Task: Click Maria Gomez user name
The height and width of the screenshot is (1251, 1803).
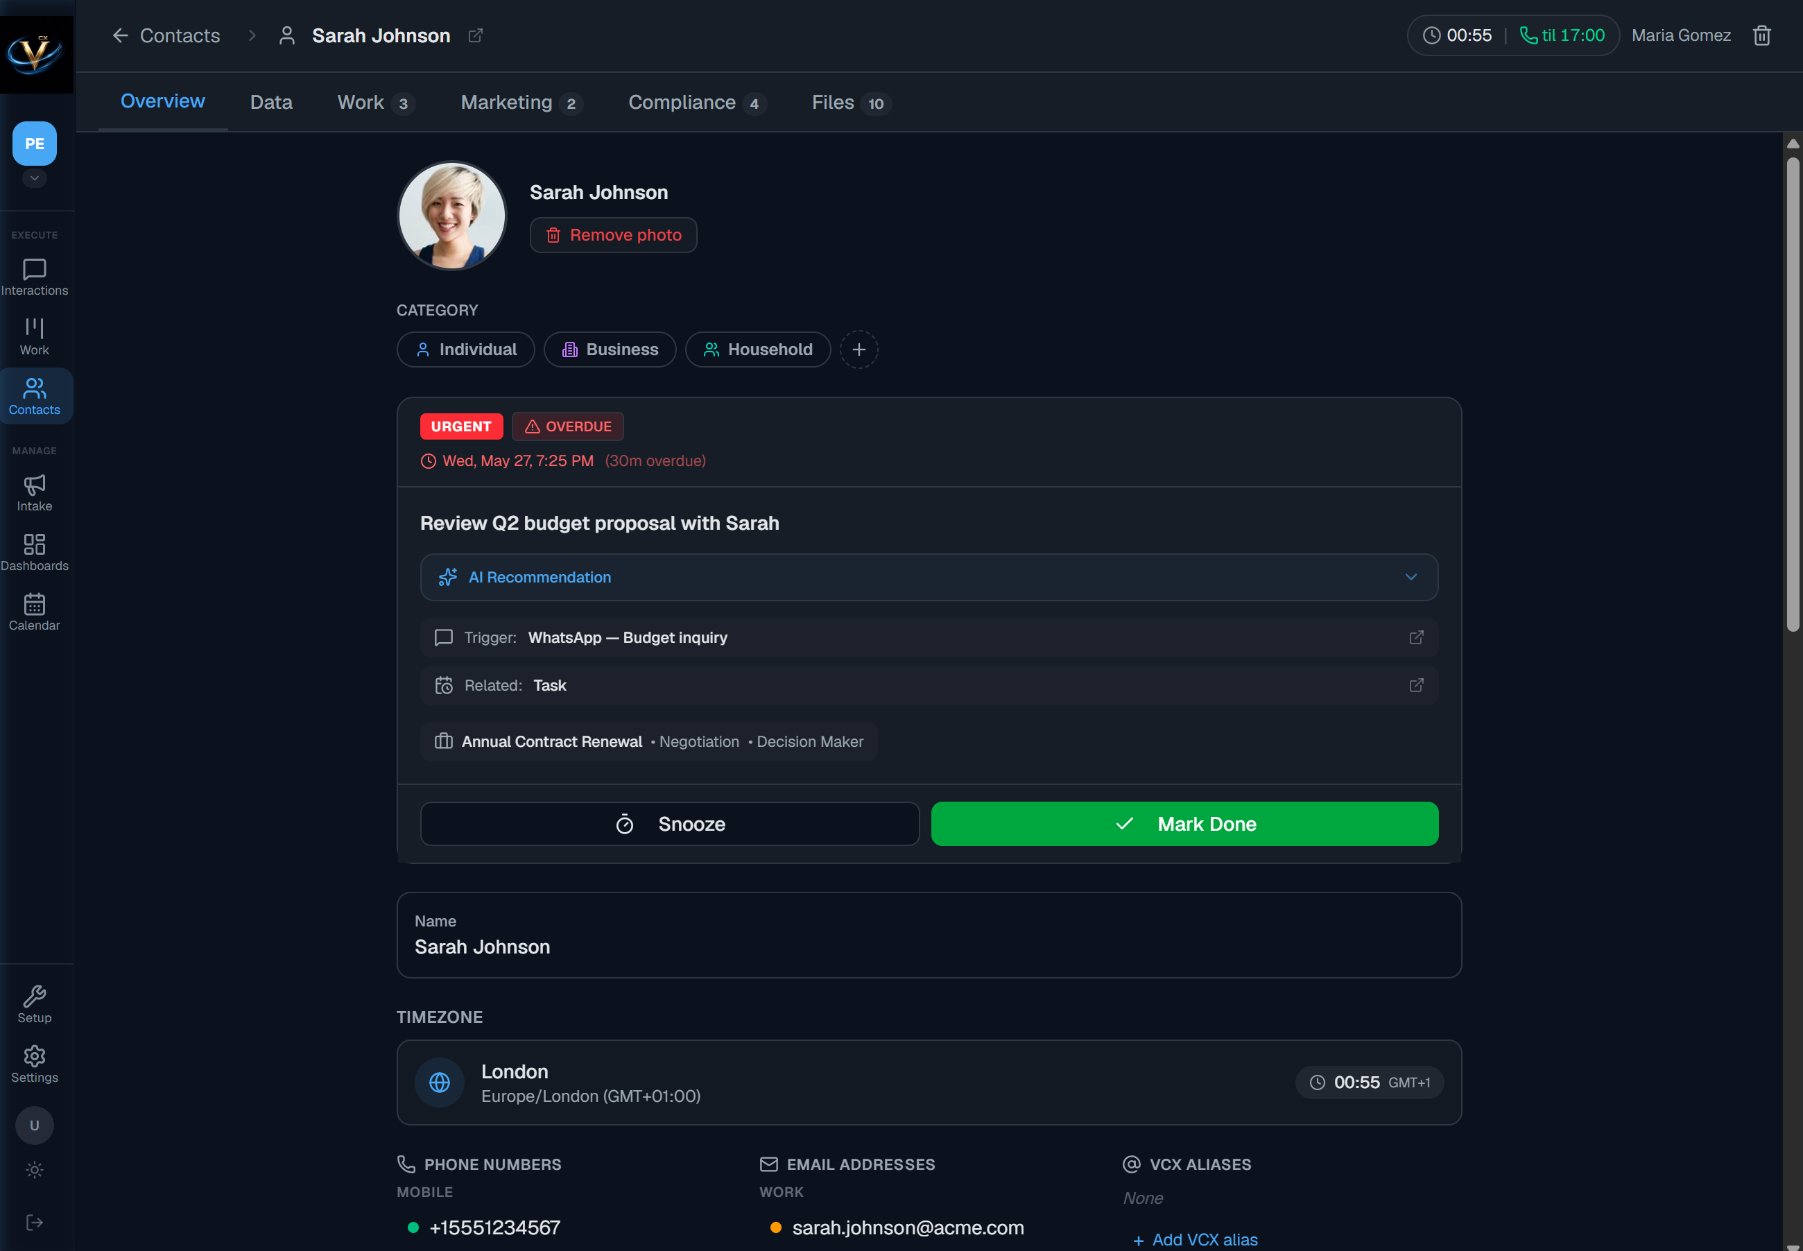Action: [1681, 35]
